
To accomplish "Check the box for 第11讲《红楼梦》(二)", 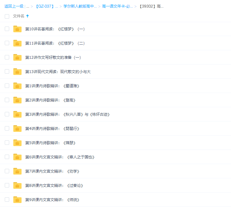I will [x=7, y=43].
